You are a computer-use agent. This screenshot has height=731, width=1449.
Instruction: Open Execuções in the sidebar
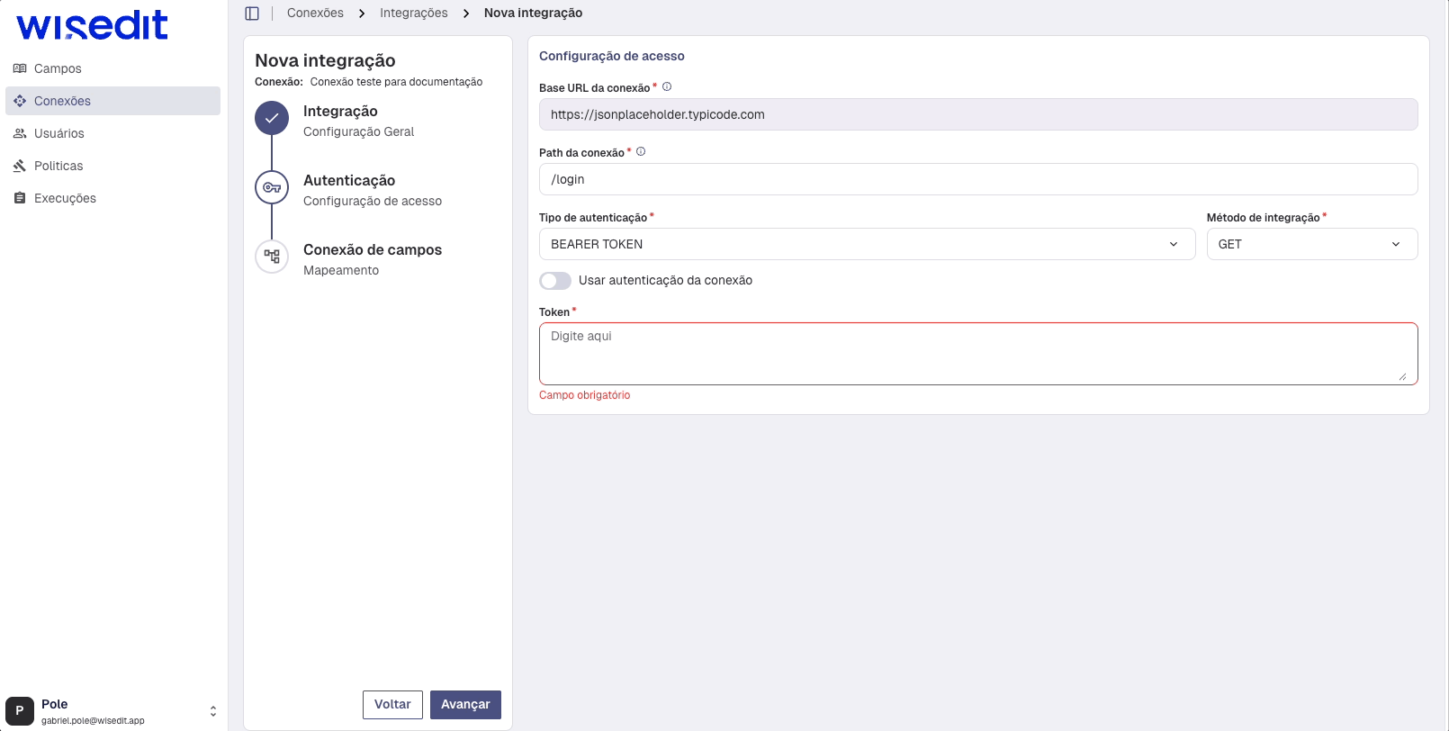tap(65, 198)
